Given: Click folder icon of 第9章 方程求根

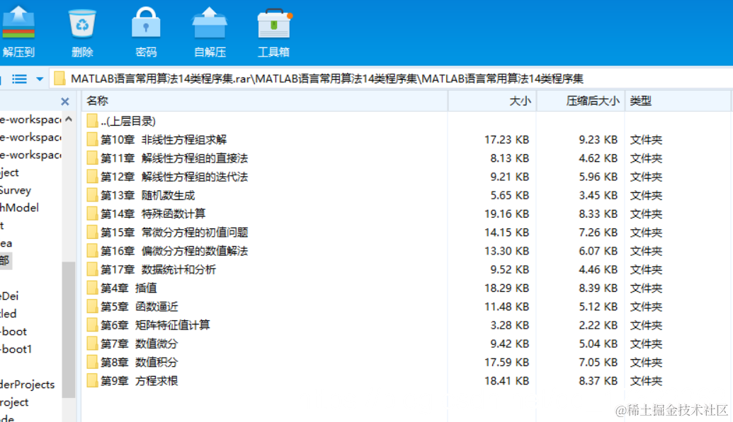Looking at the screenshot, I should pos(92,381).
